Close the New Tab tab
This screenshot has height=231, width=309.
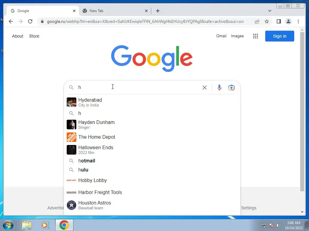(146, 11)
